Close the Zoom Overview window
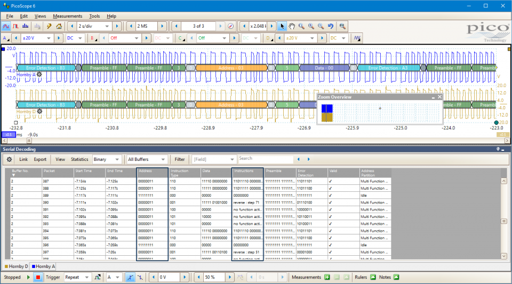512x284 pixels. click(x=439, y=97)
